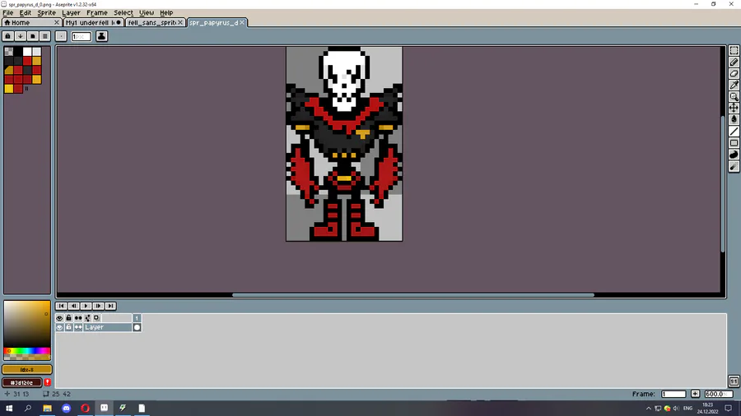Screen dimensions: 741x416
Task: Open the palette options menu icon
Action: [45, 36]
